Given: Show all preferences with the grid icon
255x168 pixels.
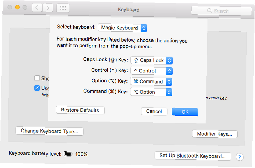Looking at the screenshot, I should point(63,8).
